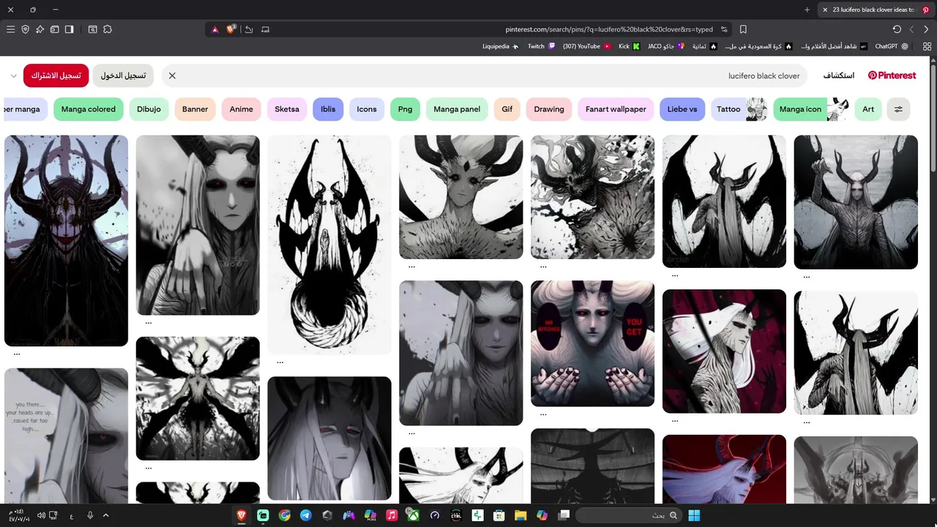Open the tab search icon
Image resolution: width=937 pixels, height=527 pixels.
[93, 29]
